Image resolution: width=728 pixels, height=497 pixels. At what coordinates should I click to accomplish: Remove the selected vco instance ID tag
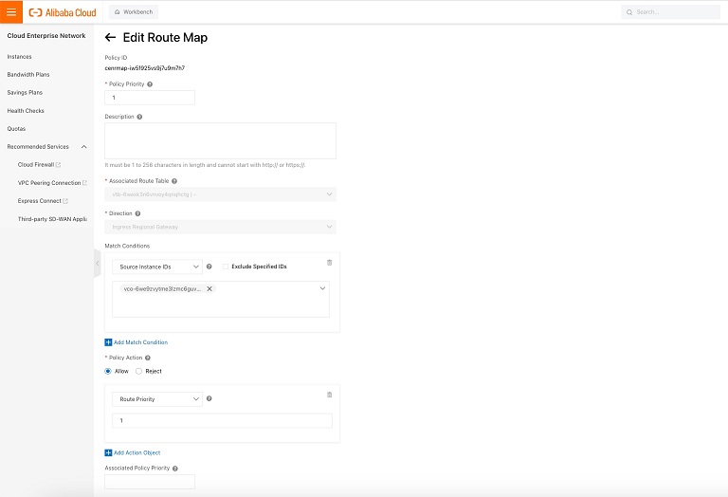pyautogui.click(x=209, y=288)
